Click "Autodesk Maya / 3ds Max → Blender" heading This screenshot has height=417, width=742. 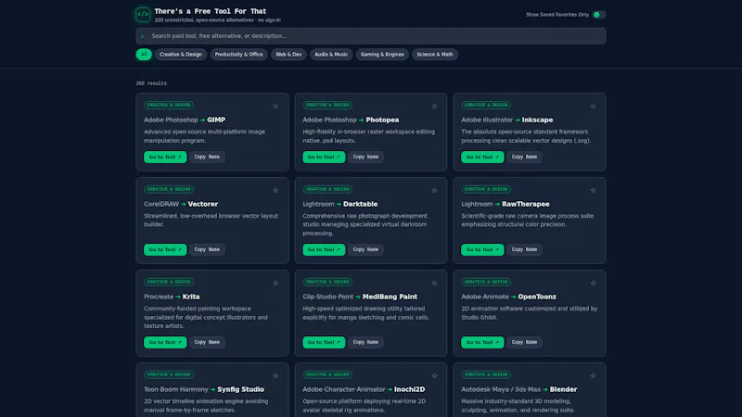coord(519,389)
